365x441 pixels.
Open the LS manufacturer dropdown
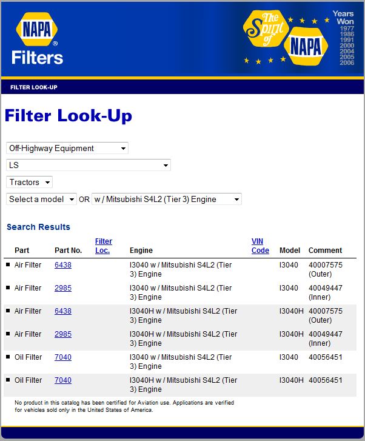89,165
